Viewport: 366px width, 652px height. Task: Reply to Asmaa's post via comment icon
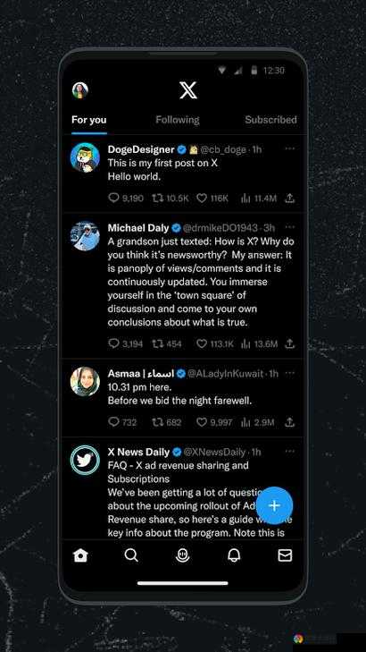(113, 422)
